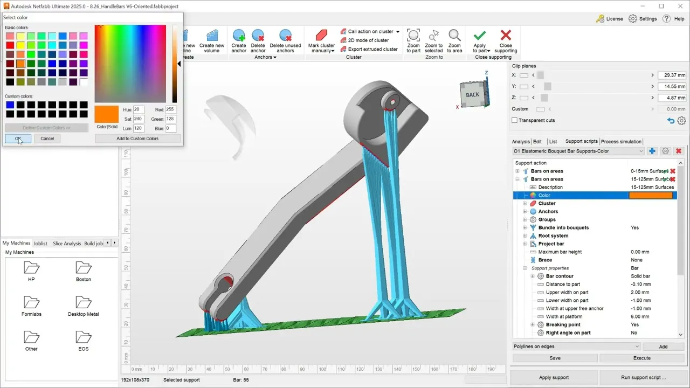Click the Zoom to area icon
The height and width of the screenshot is (388, 690).
coord(454,36)
